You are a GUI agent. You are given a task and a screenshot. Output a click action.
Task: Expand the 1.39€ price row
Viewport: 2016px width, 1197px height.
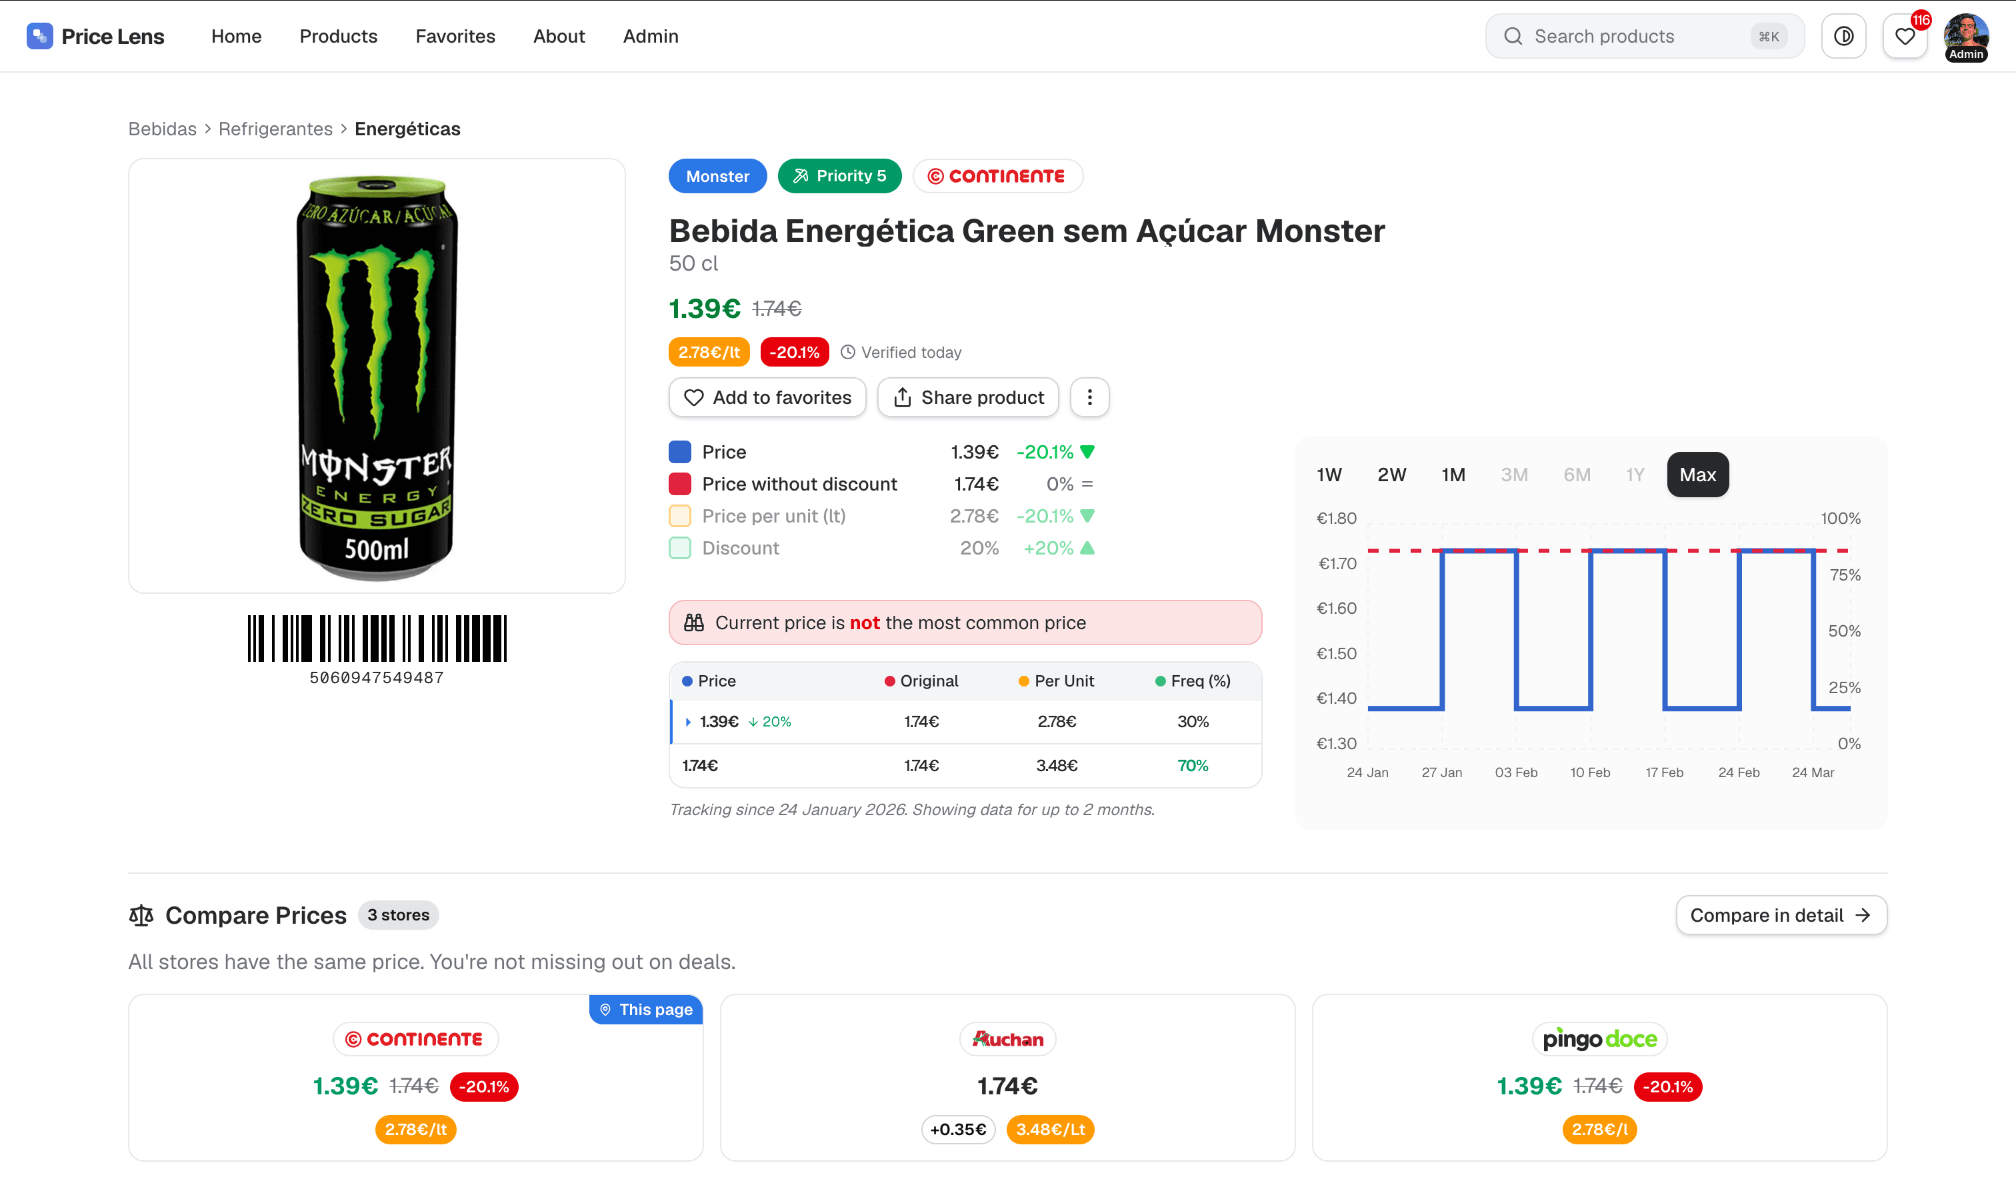pos(688,722)
